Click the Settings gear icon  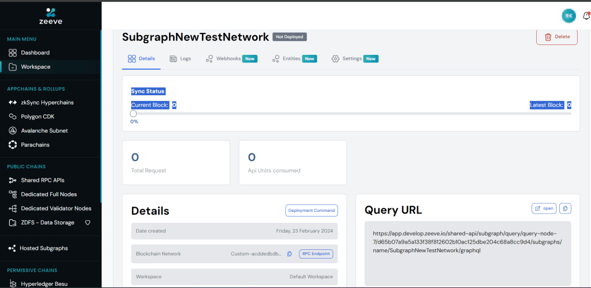(x=335, y=59)
